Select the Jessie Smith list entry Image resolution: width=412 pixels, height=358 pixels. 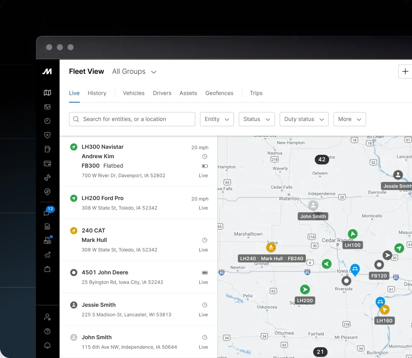click(139, 310)
